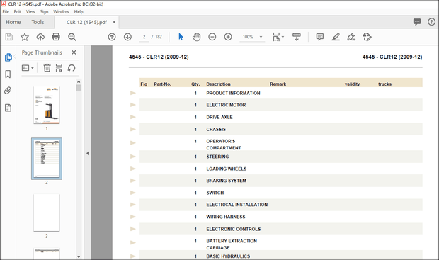Image resolution: width=439 pixels, height=260 pixels.
Task: Collapse the navigation pane with the left arrow
Action: 87,153
